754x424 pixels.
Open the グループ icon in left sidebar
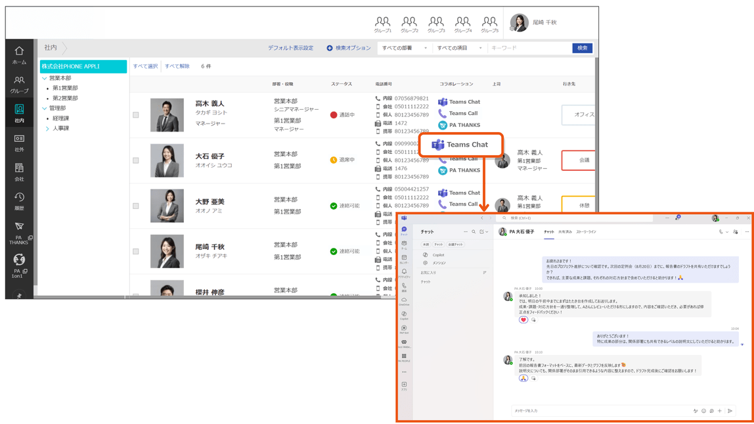tap(19, 84)
